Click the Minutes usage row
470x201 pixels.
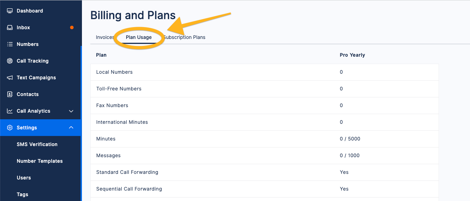coord(264,139)
